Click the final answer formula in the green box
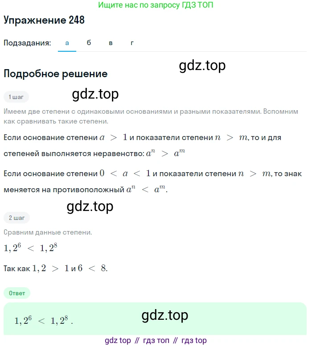 pyautogui.click(x=44, y=320)
